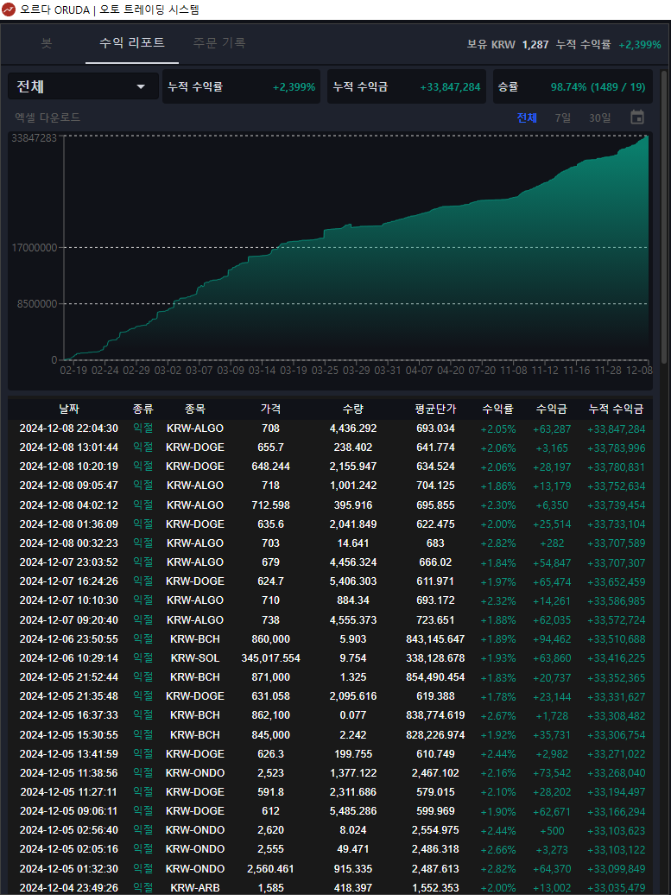
Task: Click the 수량 column header
Action: tap(352, 409)
